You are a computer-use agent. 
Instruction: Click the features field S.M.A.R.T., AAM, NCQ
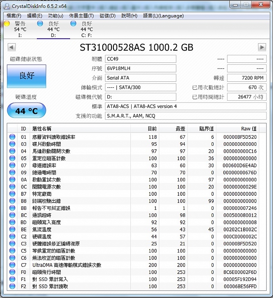pos(186,116)
